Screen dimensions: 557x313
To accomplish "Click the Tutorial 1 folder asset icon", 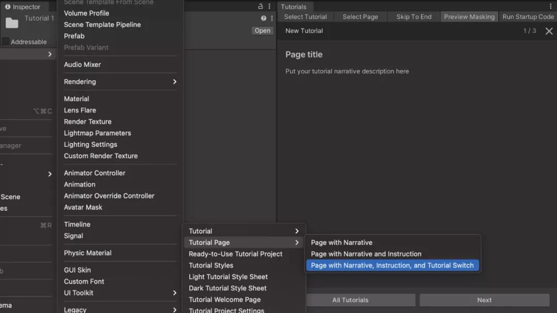I will [x=12, y=23].
